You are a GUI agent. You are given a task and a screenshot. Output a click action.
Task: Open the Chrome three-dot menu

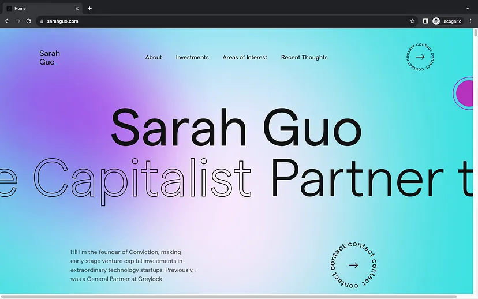click(x=471, y=21)
